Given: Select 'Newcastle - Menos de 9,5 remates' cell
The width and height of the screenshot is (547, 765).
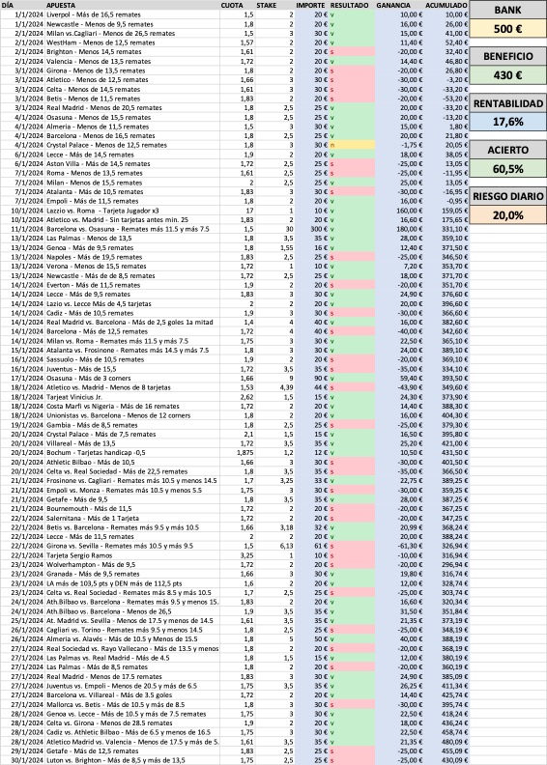Looking at the screenshot, I should [132, 24].
